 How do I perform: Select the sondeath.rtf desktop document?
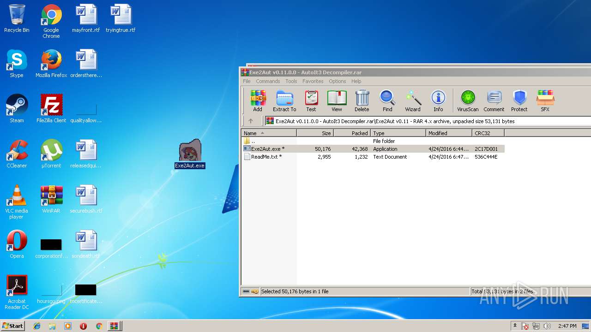click(x=86, y=244)
